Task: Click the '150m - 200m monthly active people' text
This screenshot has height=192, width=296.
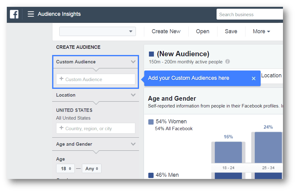Action: click(x=186, y=62)
